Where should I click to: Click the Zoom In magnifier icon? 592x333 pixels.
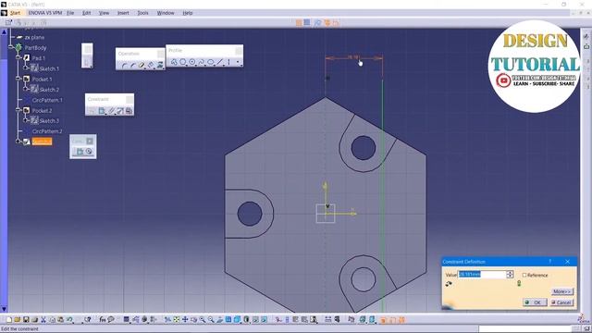(x=203, y=320)
